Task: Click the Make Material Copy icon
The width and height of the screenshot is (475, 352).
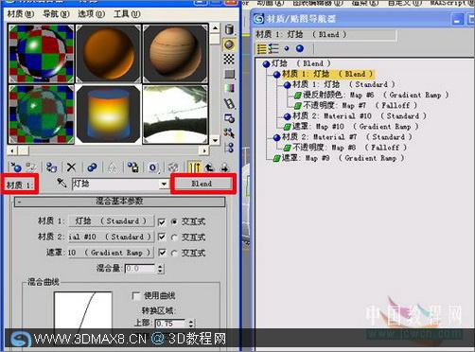Action: (92, 167)
